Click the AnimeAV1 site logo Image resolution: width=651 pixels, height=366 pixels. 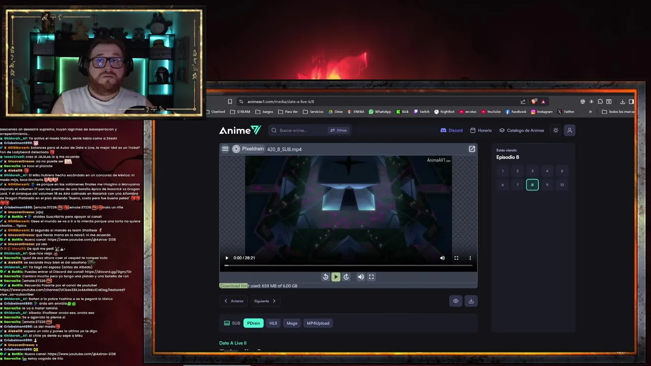[240, 130]
